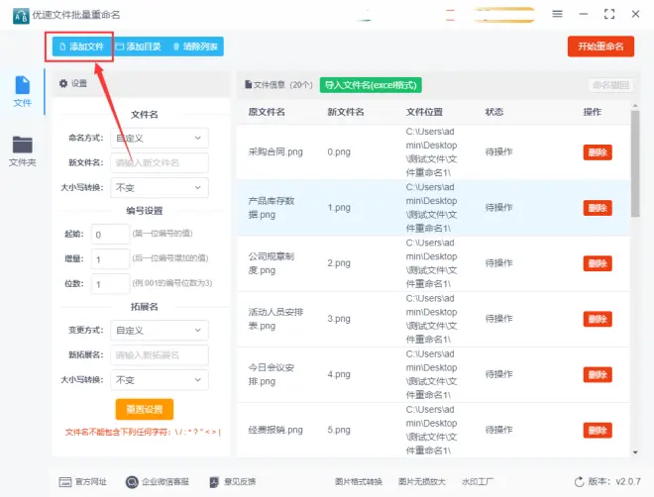654x497 pixels.
Task: Select the 公司规章制度.png file name
Action: click(x=272, y=263)
